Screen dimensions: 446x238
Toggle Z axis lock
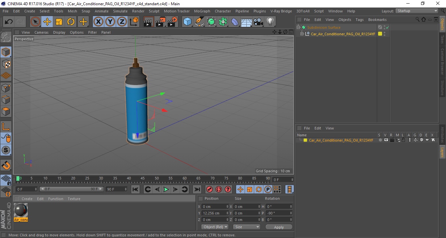point(122,22)
